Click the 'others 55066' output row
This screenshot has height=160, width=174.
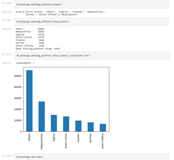pyautogui.click(x=30, y=29)
